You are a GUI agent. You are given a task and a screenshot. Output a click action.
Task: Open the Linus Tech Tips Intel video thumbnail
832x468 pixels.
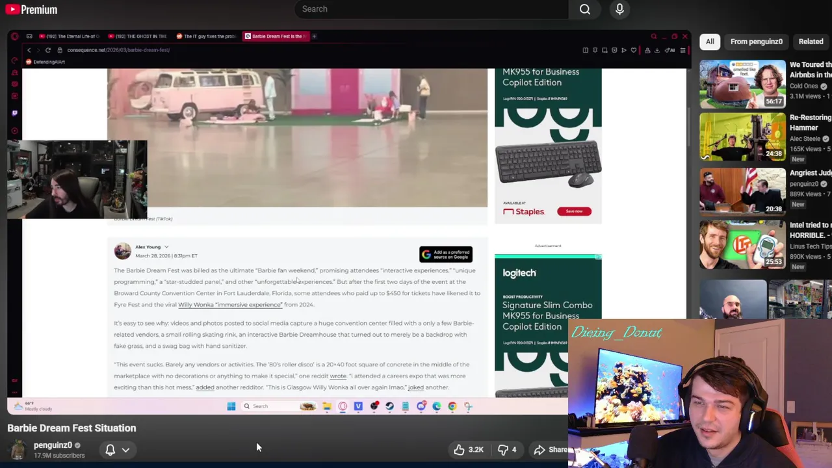[742, 244]
